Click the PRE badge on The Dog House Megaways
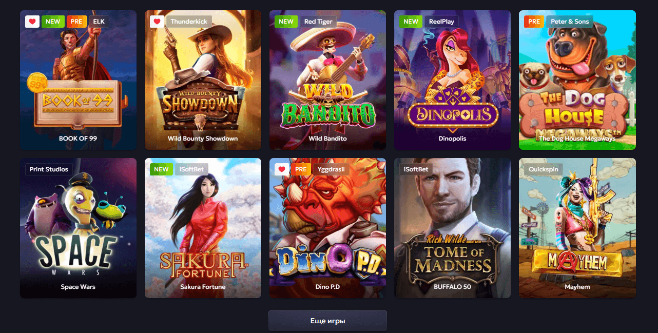Screen dimensions: 658x333 (534, 22)
